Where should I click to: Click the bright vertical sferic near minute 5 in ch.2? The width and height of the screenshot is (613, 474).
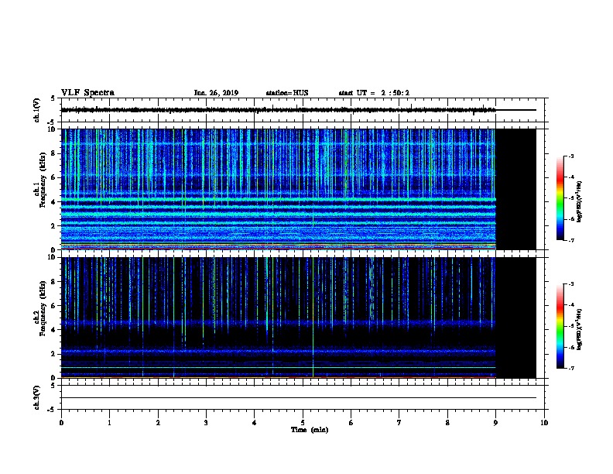(x=313, y=318)
